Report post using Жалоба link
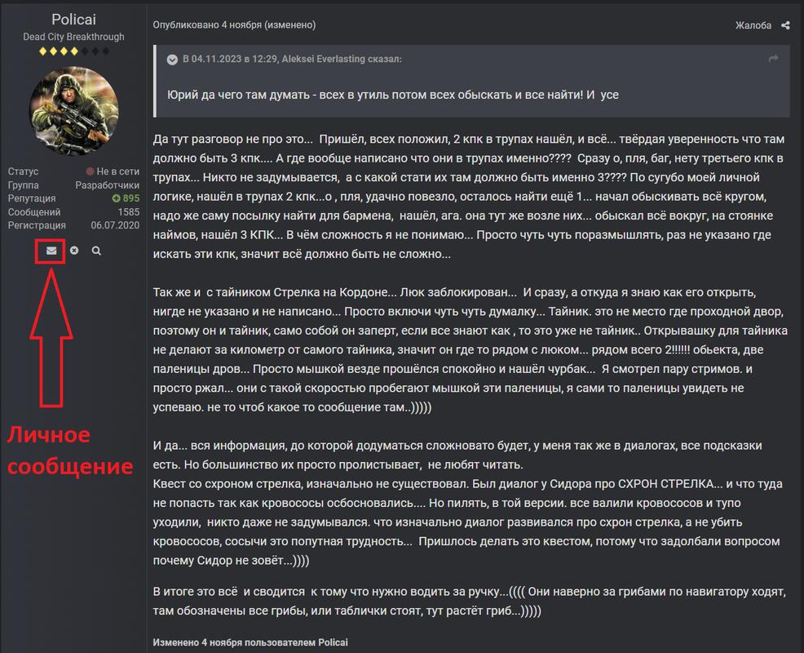 point(753,25)
